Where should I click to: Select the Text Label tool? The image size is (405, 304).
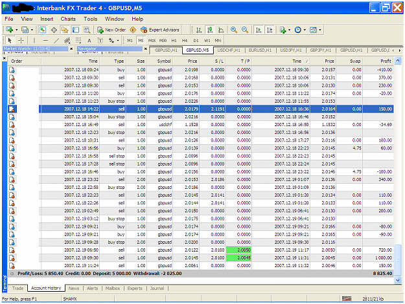[x=100, y=41]
